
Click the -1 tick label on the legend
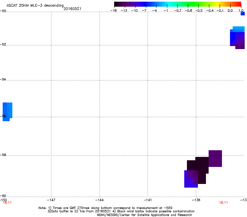click(x=166, y=11)
